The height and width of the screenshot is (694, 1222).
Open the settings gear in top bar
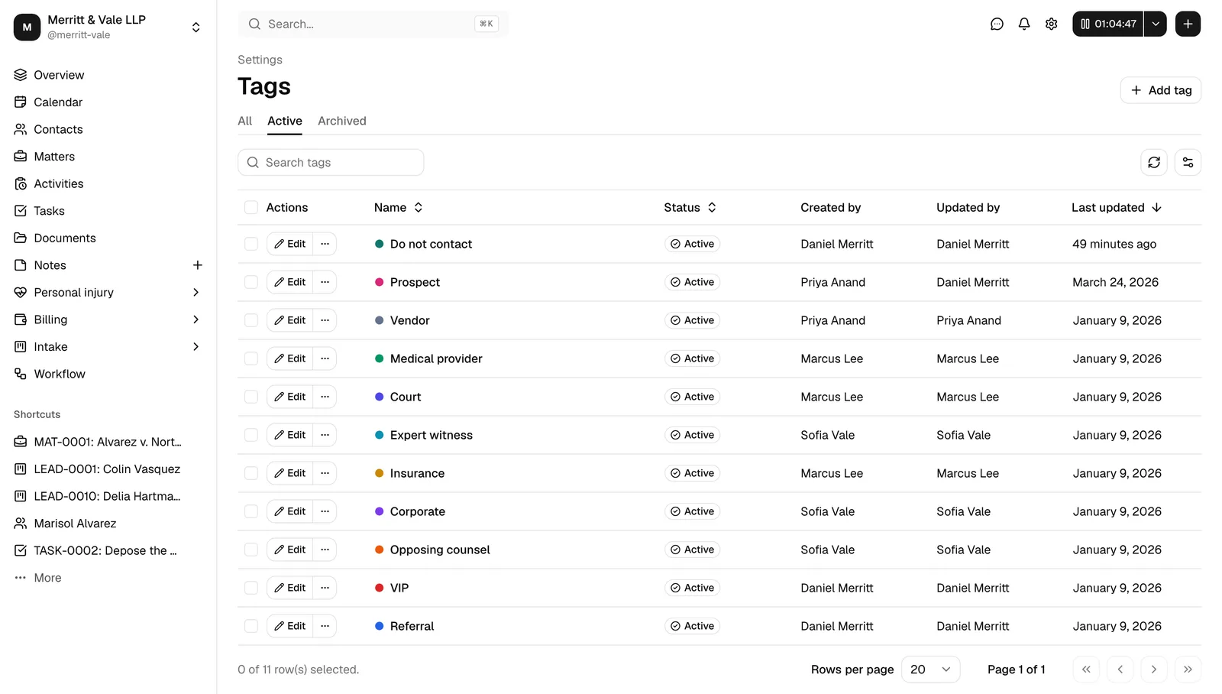1052,24
